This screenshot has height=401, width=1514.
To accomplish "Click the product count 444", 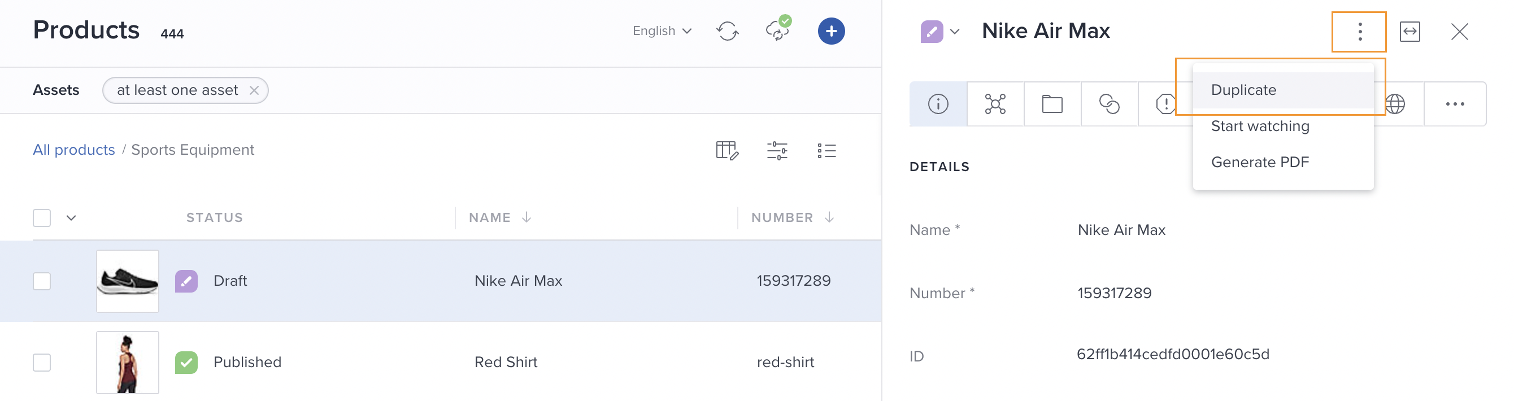I will [x=172, y=34].
